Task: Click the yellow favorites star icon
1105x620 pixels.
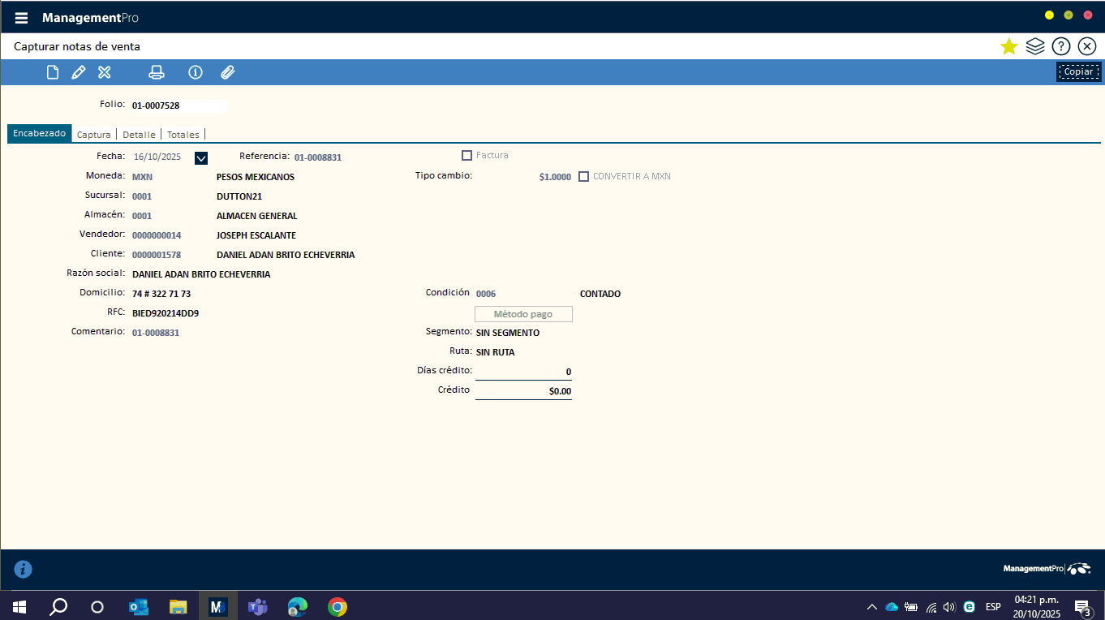Action: click(1008, 46)
